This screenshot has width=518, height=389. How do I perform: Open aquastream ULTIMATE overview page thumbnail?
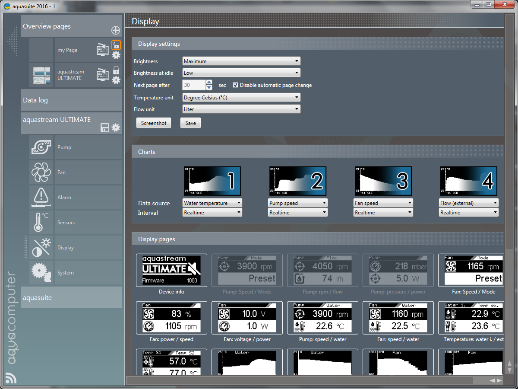41,75
